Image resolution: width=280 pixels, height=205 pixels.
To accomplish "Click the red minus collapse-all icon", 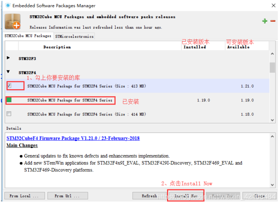I will (273, 21).
